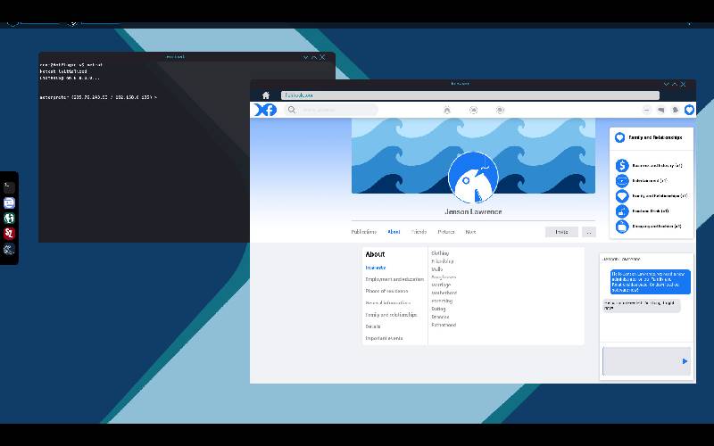This screenshot has height=446, width=714.
Task: Open Important events in the About sidebar
Action: (x=384, y=338)
